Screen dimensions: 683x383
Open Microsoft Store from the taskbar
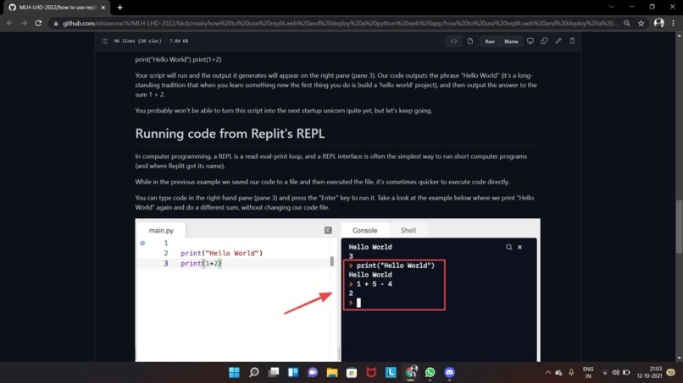click(352, 373)
